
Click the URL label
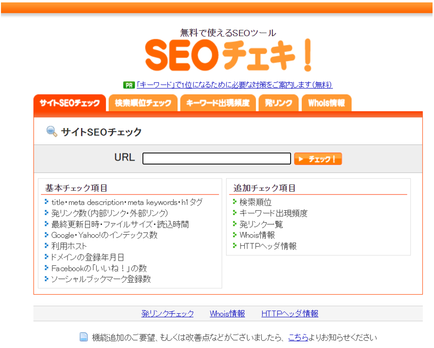(125, 157)
